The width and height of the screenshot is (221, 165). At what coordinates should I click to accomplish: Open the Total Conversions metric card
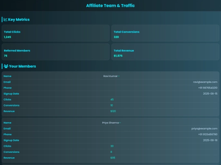[x=165, y=33]
